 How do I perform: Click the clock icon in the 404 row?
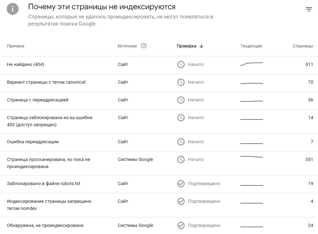[181, 65]
